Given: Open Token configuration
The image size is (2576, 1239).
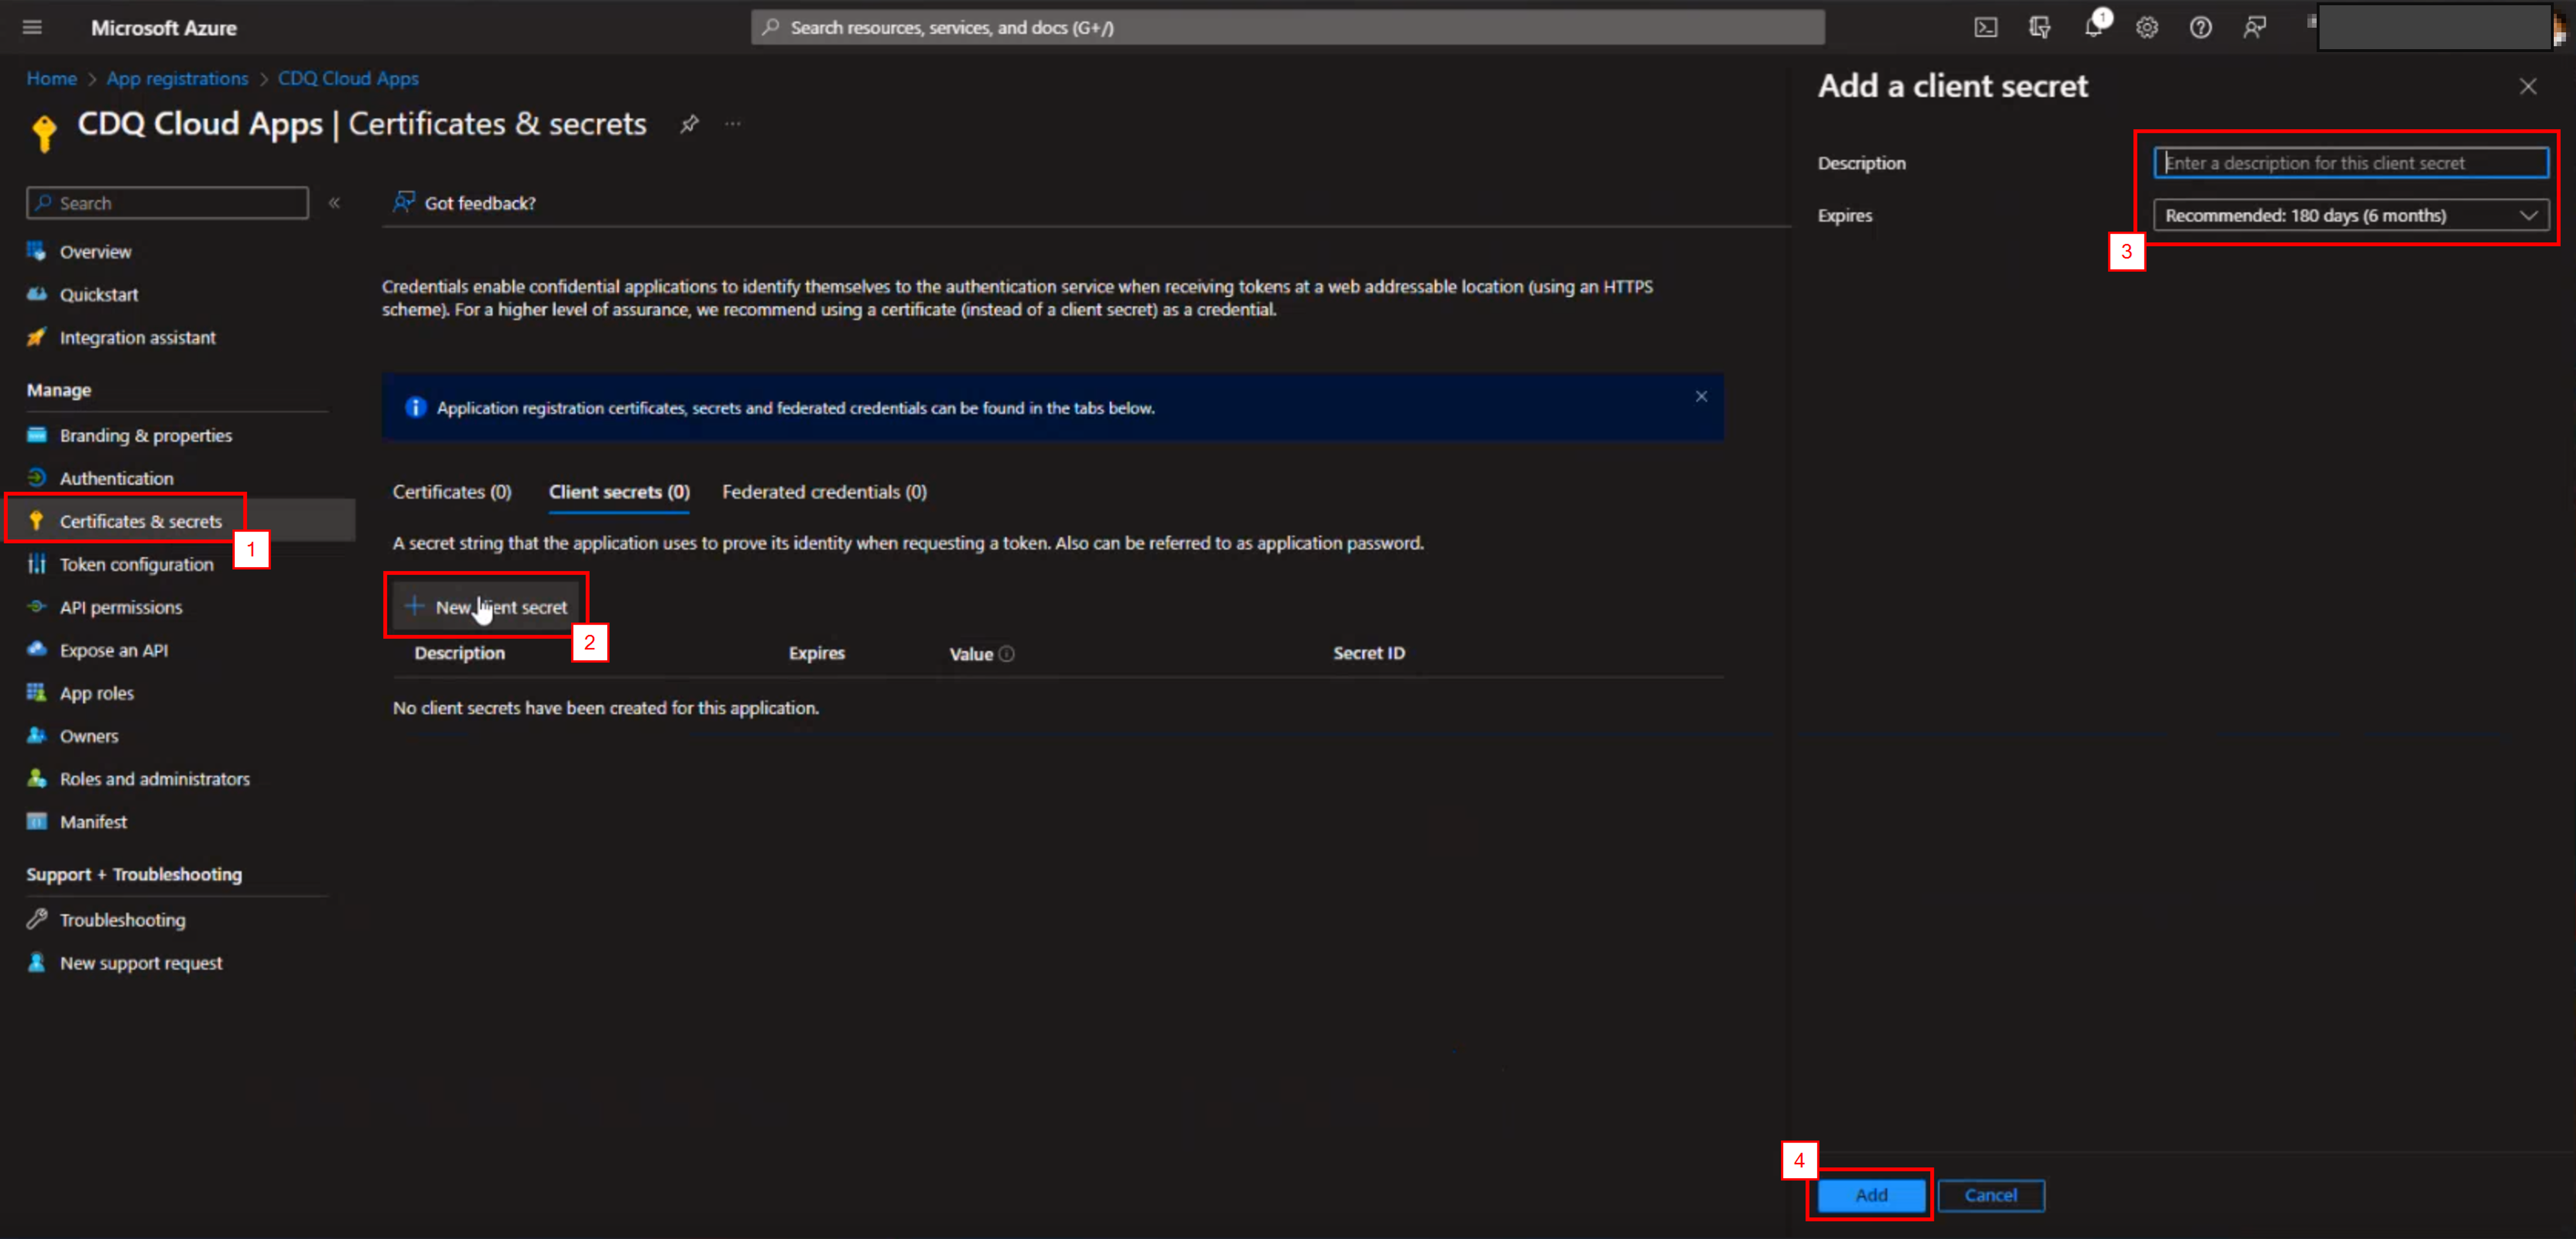Looking at the screenshot, I should click(x=136, y=564).
